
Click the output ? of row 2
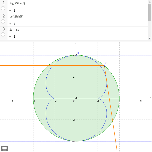pos(14,24)
